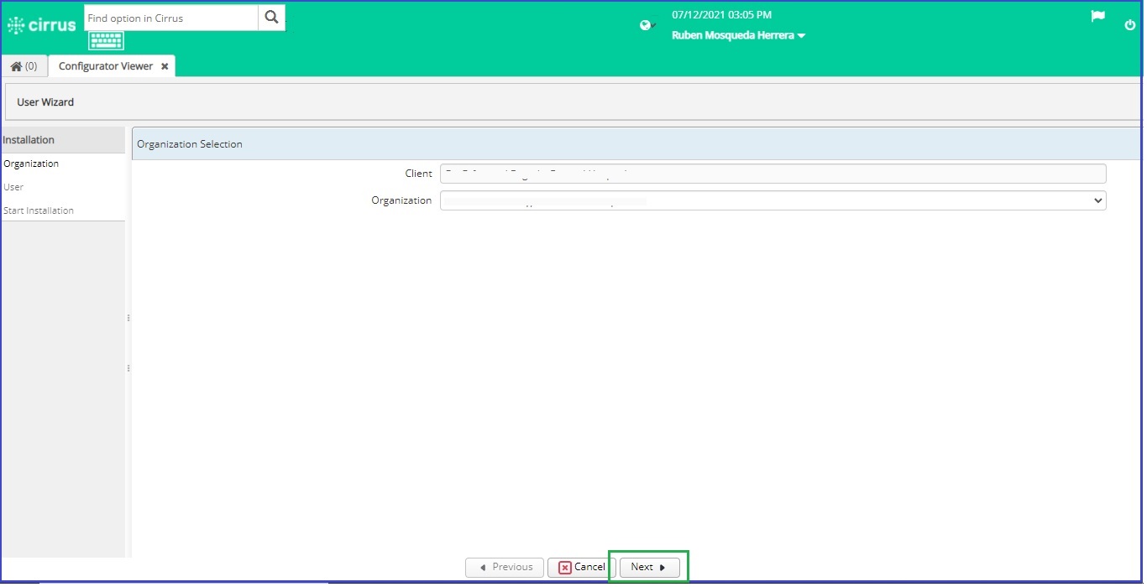The width and height of the screenshot is (1147, 587).
Task: Click the Cirrus logo
Action: [41, 25]
